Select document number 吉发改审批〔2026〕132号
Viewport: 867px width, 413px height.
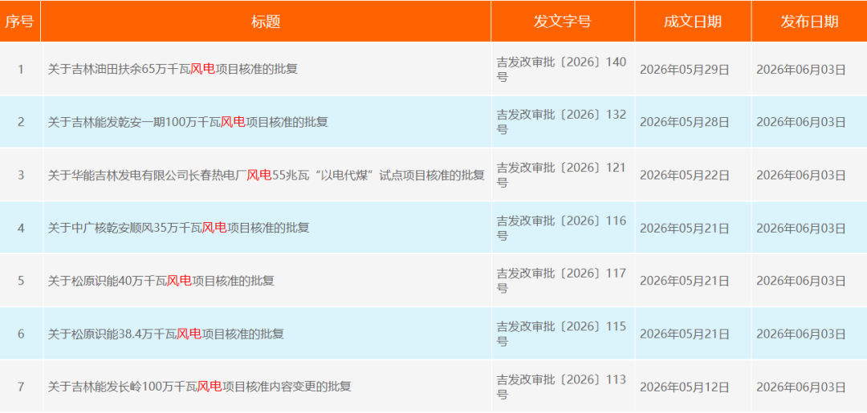562,122
